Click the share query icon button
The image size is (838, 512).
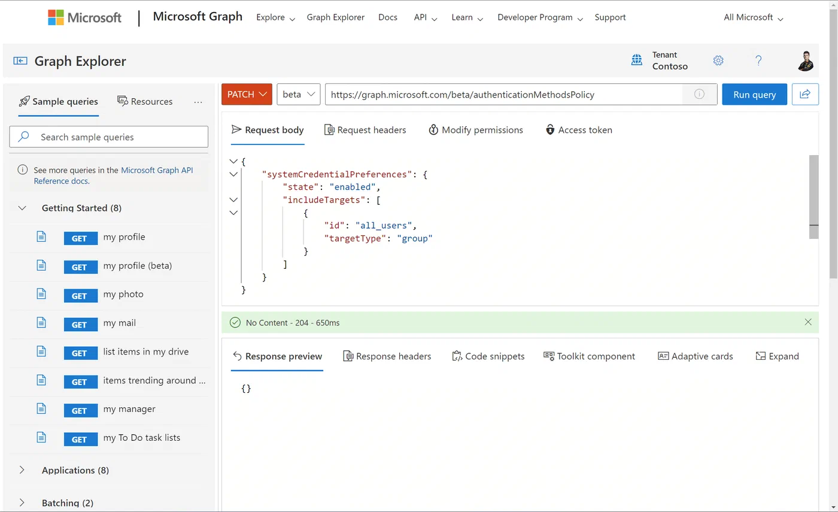pyautogui.click(x=805, y=94)
